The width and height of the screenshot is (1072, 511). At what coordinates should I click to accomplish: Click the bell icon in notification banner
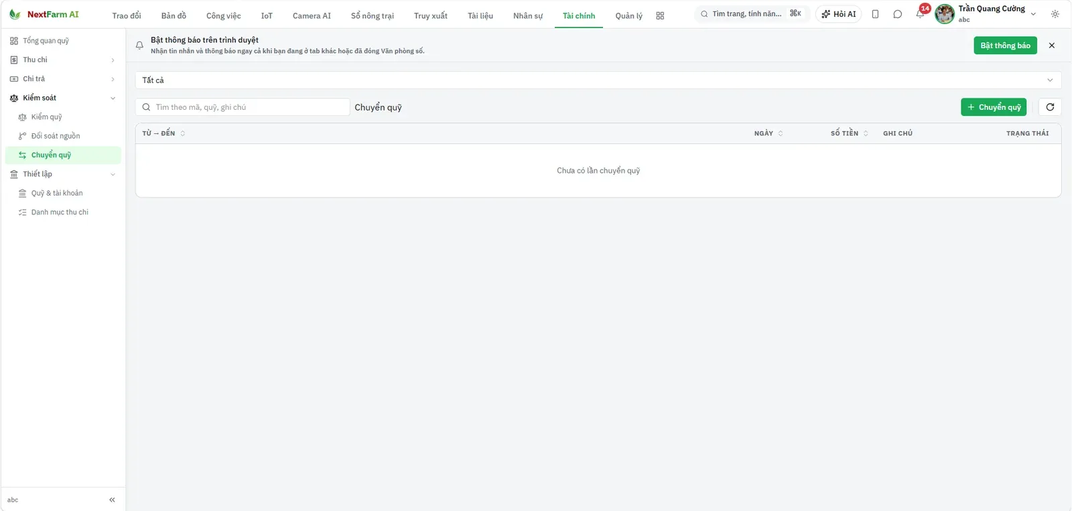(139, 46)
